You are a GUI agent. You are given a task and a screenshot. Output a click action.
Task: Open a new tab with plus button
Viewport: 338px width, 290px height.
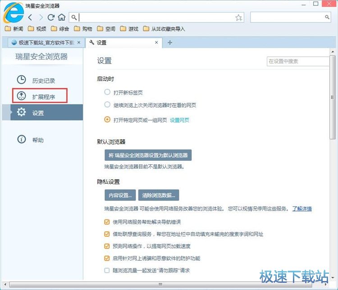pos(170,43)
